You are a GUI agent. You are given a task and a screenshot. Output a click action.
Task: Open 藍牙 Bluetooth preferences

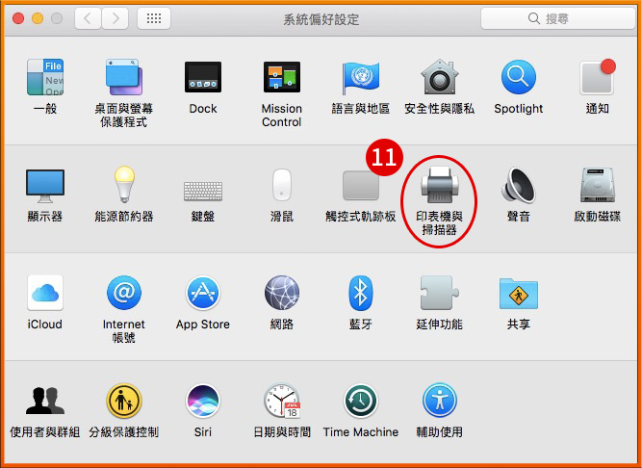360,293
